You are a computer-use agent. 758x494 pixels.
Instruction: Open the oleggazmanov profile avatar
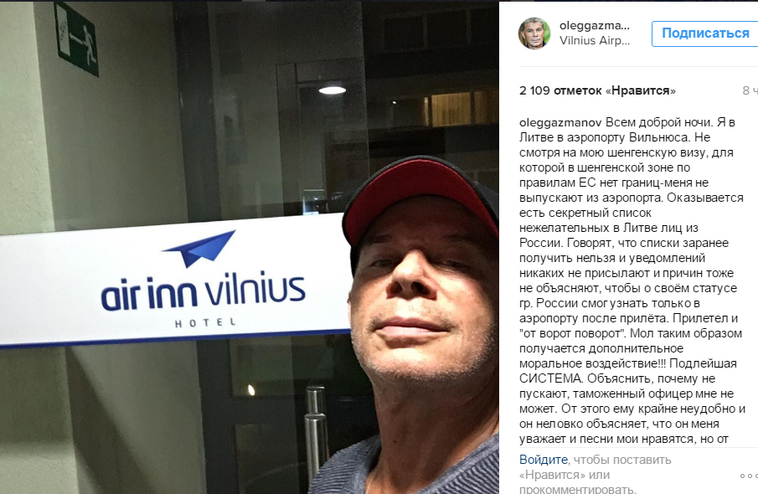point(534,33)
